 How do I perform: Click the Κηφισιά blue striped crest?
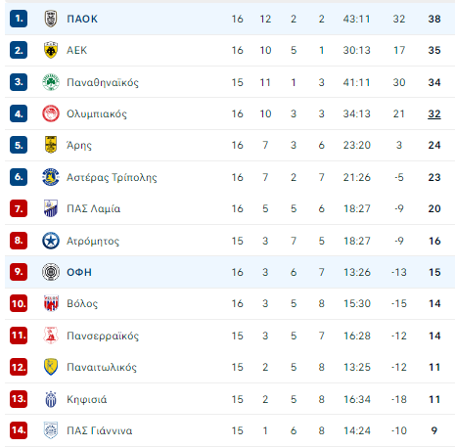(x=51, y=399)
